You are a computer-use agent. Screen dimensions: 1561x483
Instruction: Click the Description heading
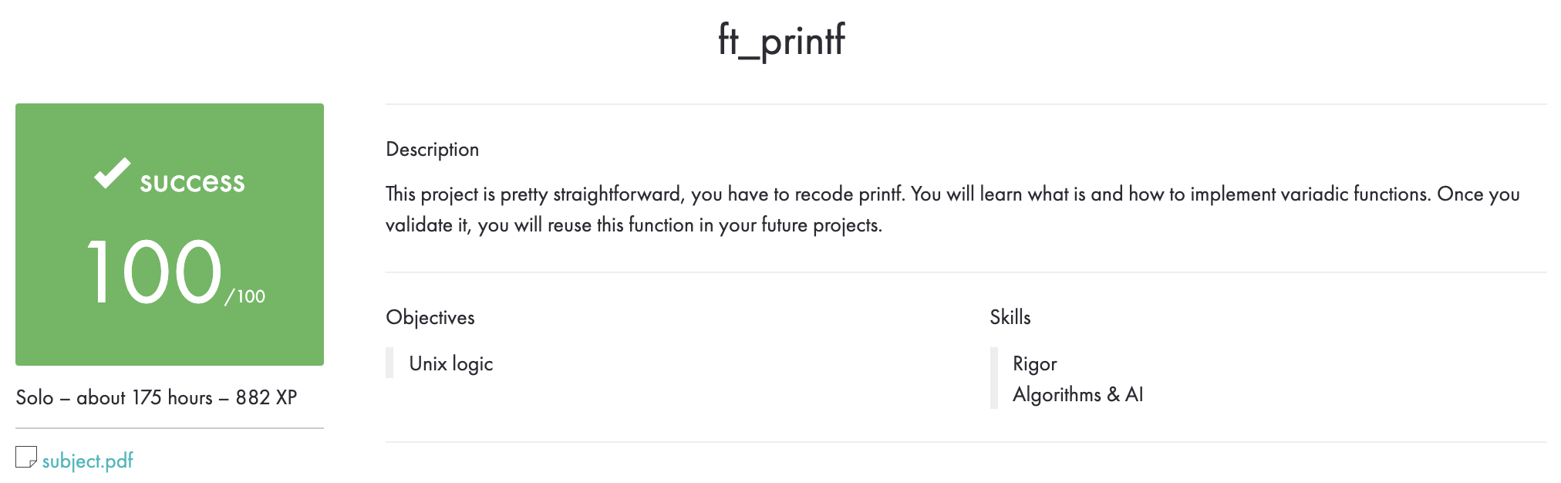tap(432, 149)
